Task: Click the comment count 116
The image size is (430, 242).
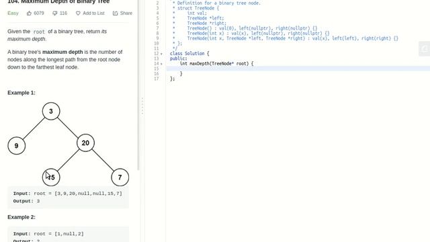Action: [x=63, y=13]
